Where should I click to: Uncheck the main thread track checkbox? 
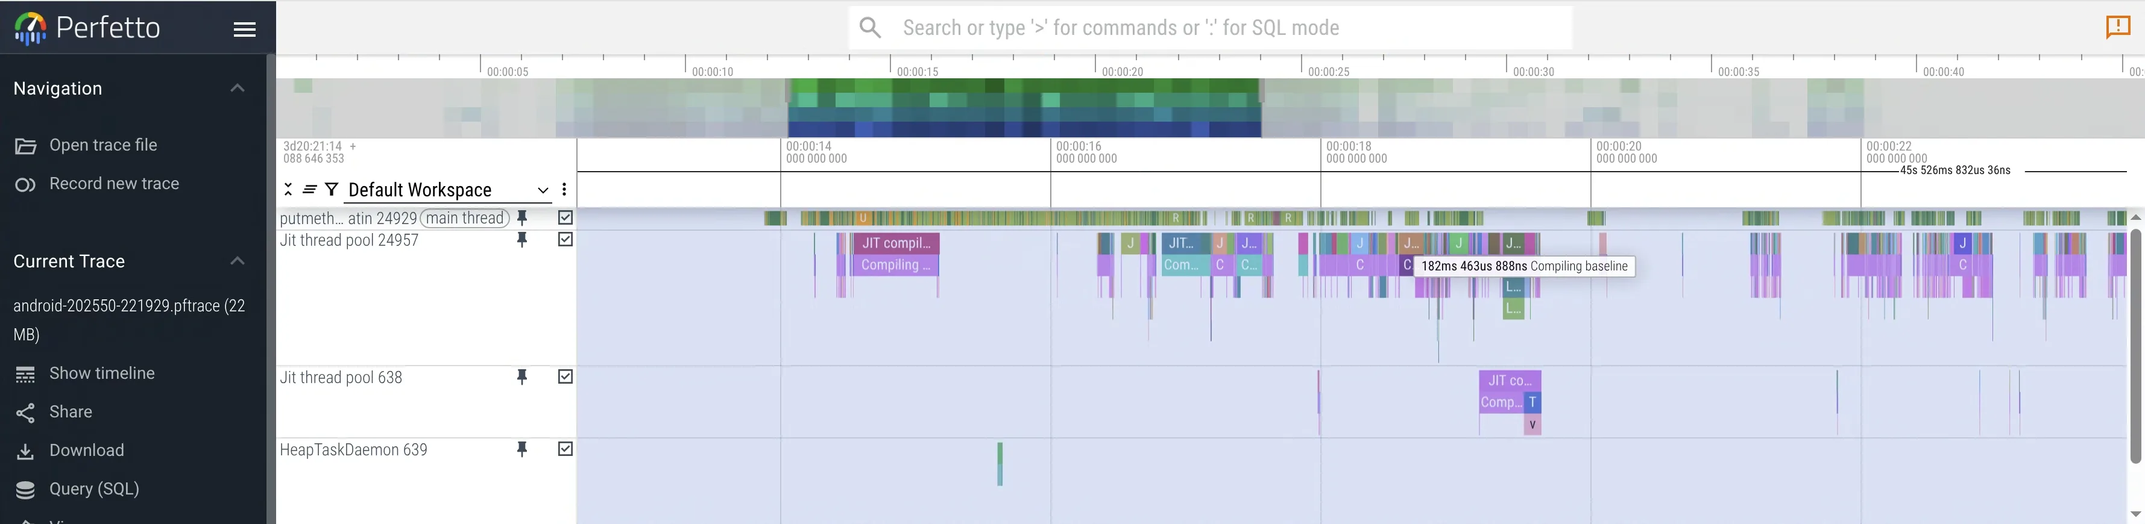[565, 218]
